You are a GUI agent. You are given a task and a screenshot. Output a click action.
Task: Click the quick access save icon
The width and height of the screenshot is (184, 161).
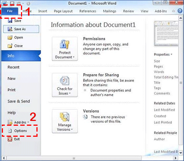click(x=12, y=3)
